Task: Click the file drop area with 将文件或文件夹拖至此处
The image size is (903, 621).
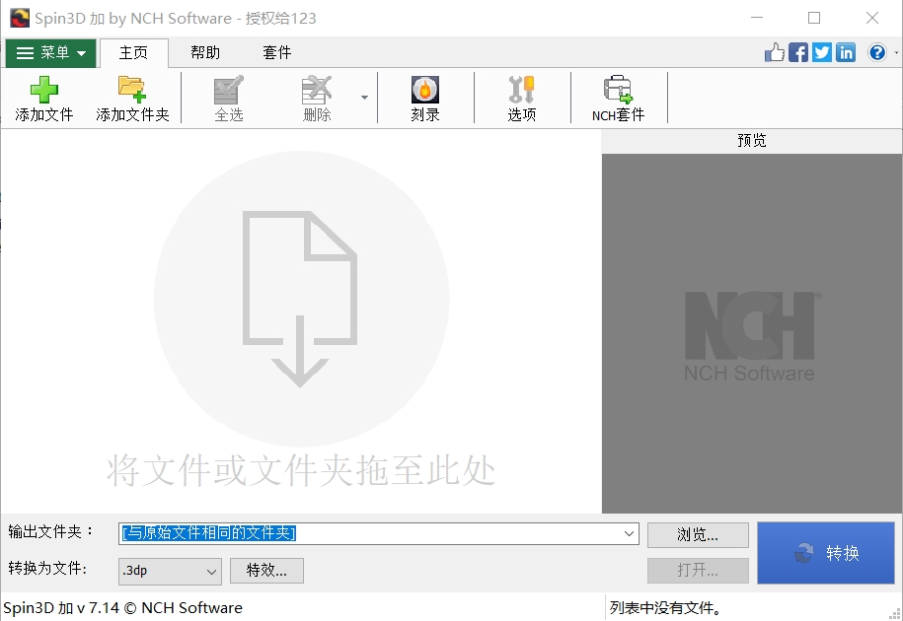Action: tap(301, 321)
